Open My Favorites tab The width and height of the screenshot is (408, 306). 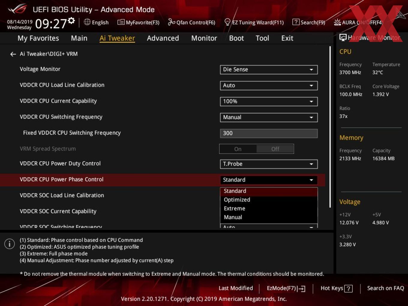pos(38,38)
